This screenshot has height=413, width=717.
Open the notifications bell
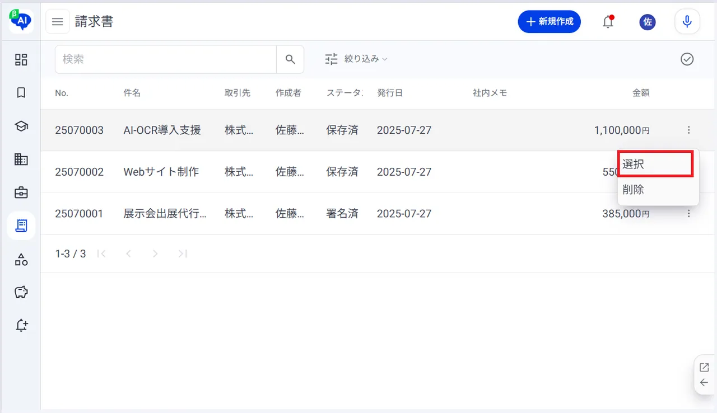pyautogui.click(x=608, y=22)
